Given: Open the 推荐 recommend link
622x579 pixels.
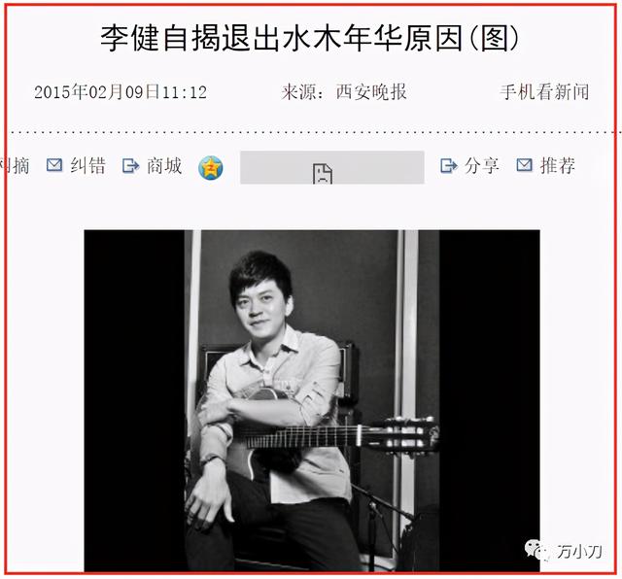Looking at the screenshot, I should click(558, 165).
